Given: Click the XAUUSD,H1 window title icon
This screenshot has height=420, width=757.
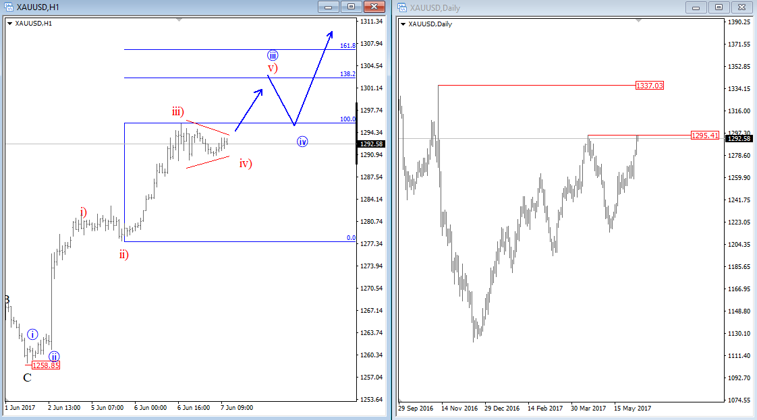Looking at the screenshot, I should 8,7.
